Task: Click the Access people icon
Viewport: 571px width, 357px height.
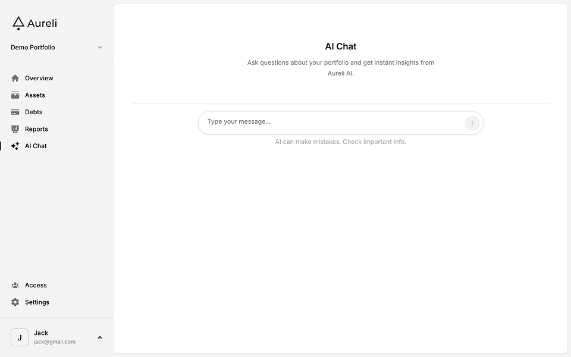Action: click(x=15, y=285)
